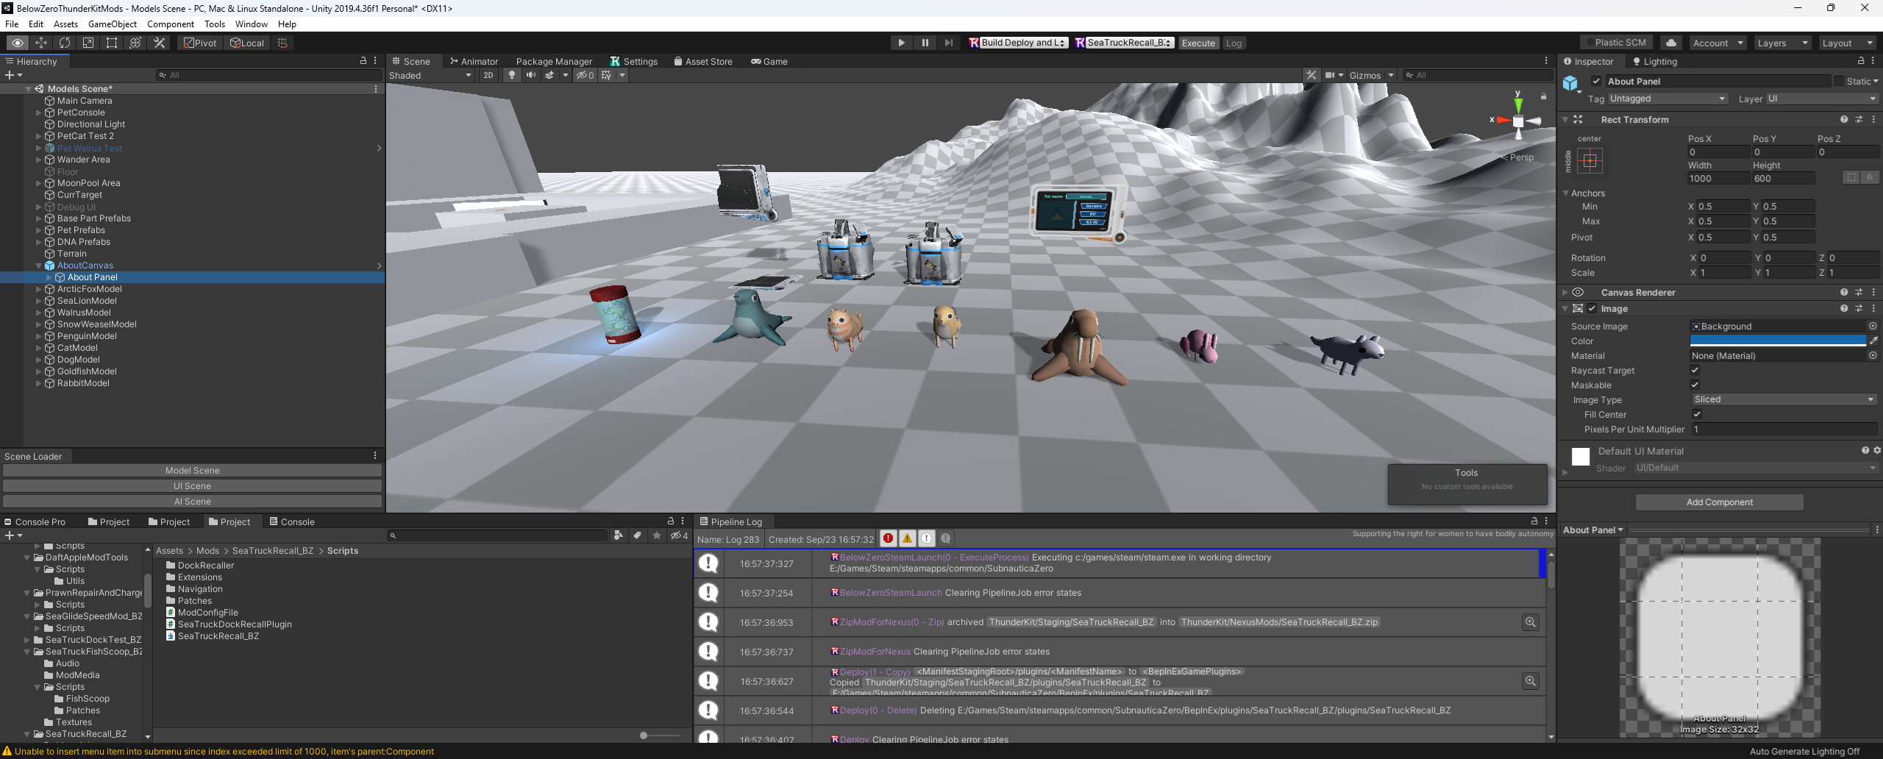Open the Model Scene button

(192, 470)
